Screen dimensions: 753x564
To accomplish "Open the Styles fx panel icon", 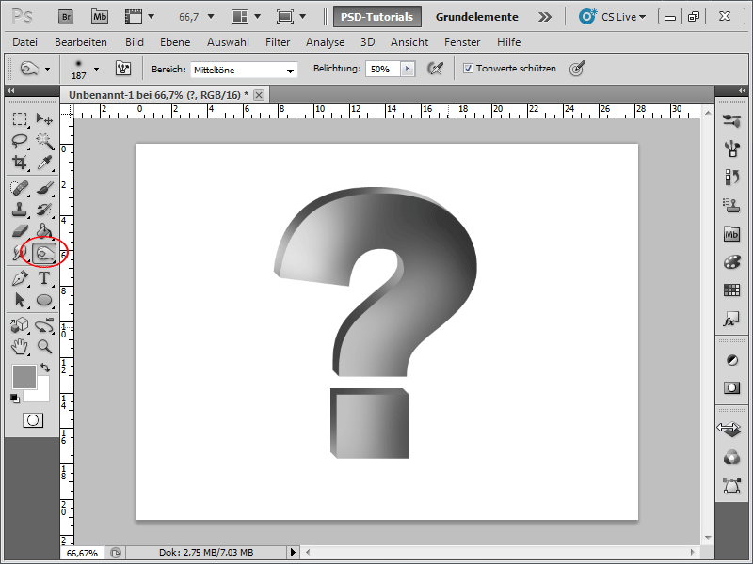I will [731, 319].
